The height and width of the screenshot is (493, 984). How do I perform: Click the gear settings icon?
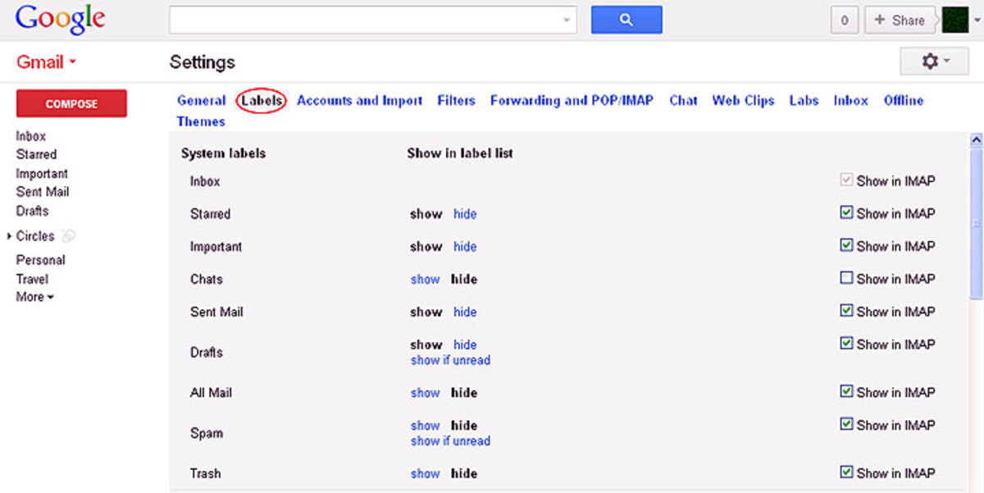[930, 62]
